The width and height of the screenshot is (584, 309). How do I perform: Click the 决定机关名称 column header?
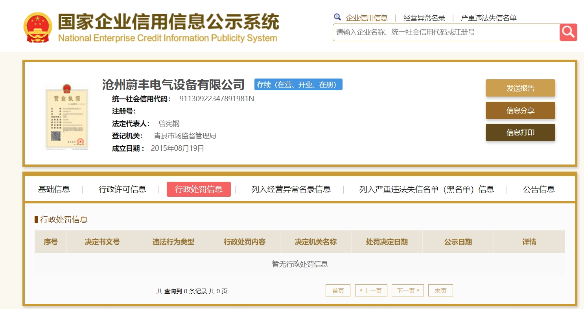(x=316, y=242)
